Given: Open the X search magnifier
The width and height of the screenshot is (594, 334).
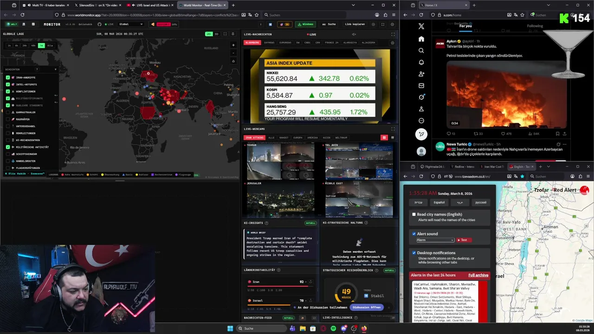Looking at the screenshot, I should pyautogui.click(x=421, y=51).
